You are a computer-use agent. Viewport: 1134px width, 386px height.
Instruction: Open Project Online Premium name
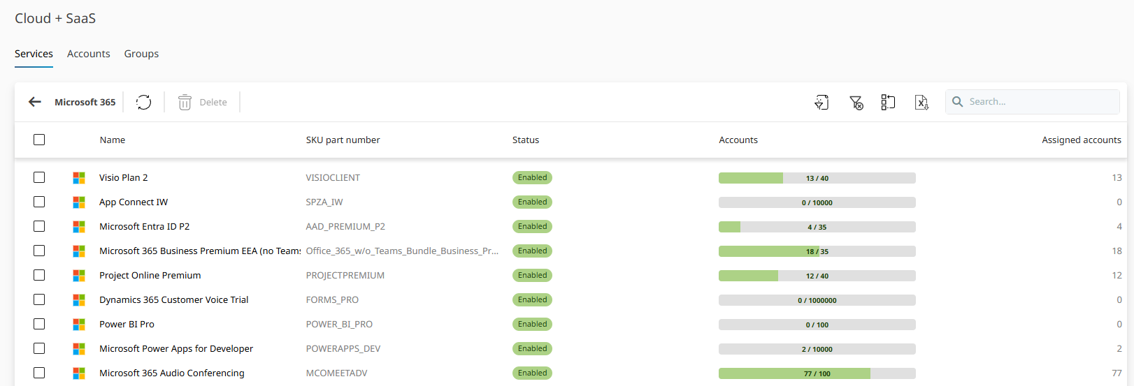coord(150,275)
